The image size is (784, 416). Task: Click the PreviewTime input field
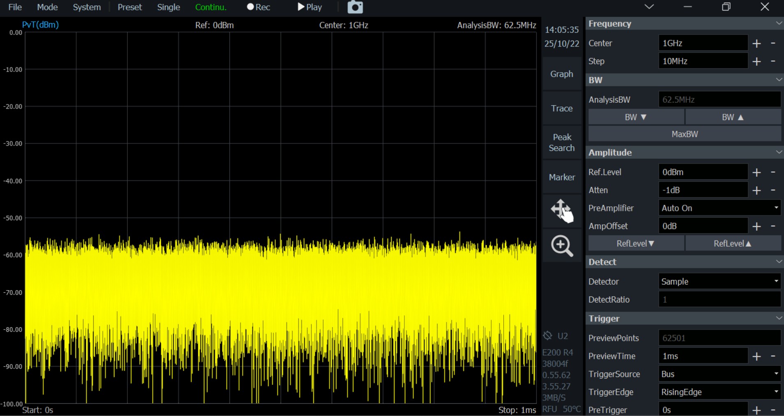pos(703,356)
